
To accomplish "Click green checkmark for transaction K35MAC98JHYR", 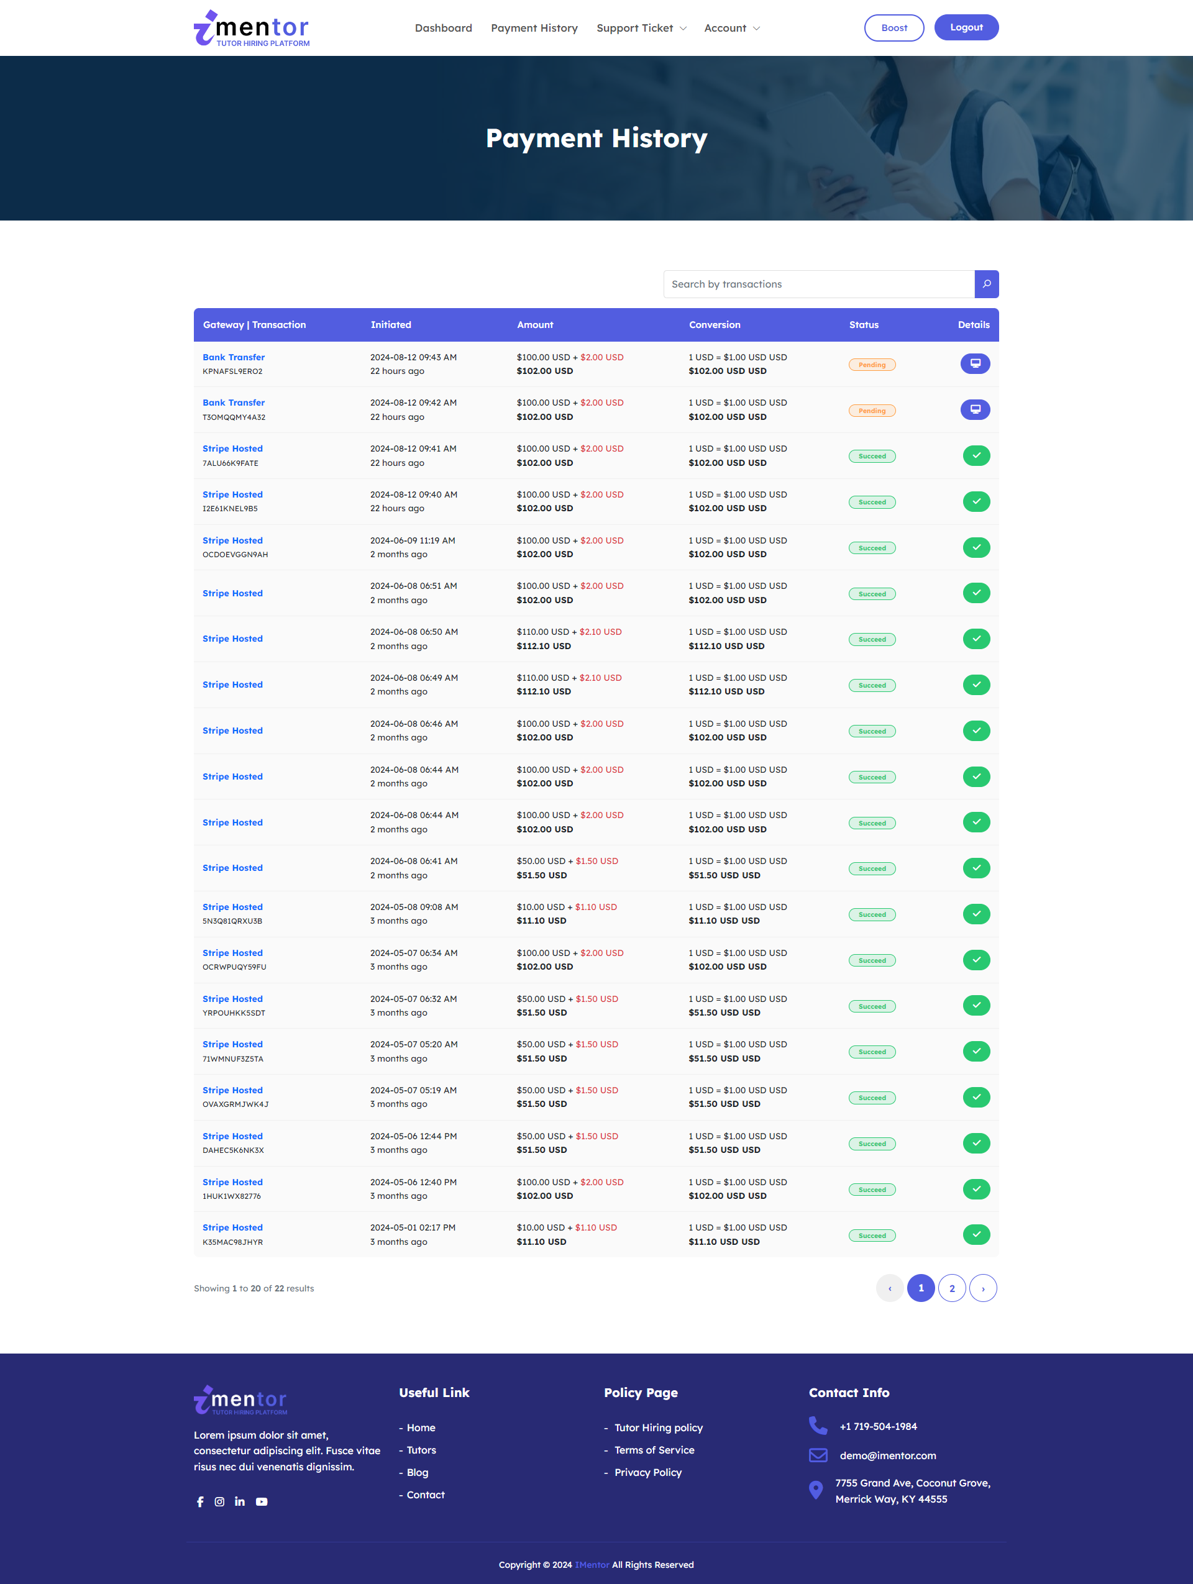I will [x=976, y=1234].
